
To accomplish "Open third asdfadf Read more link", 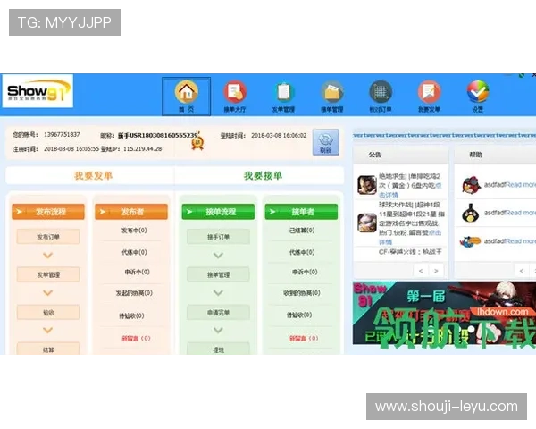I will tap(521, 241).
